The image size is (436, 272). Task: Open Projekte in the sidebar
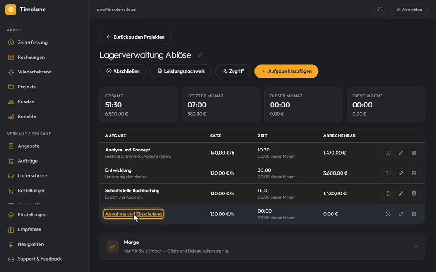[x=27, y=87]
